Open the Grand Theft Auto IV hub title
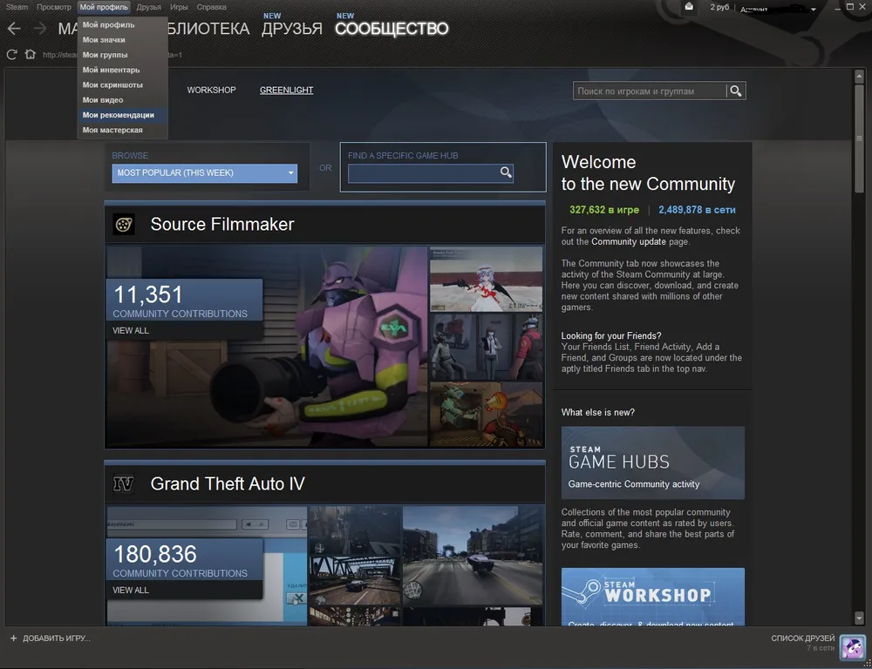 pos(228,484)
